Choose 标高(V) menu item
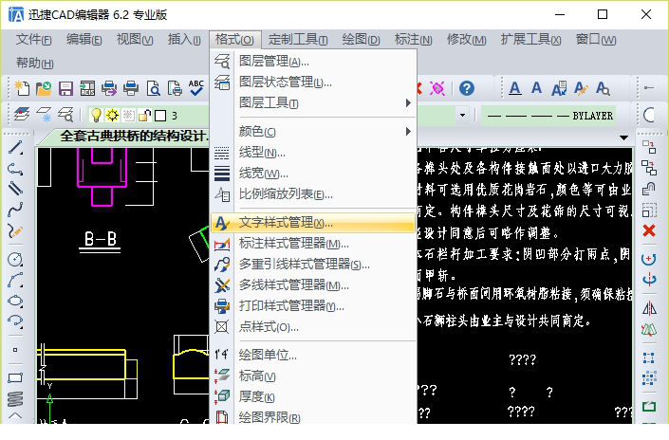This screenshot has width=669, height=440. 313,376
